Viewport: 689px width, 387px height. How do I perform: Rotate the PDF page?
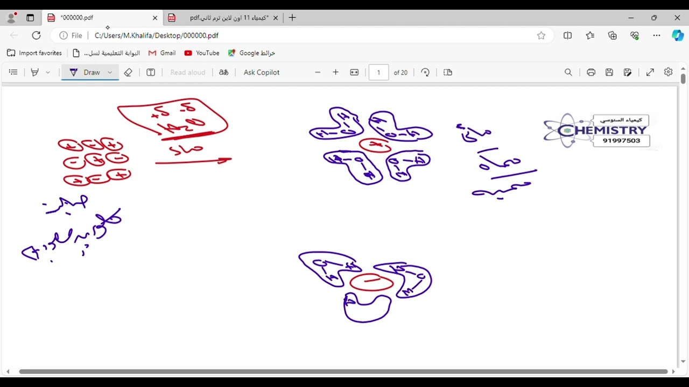425,72
